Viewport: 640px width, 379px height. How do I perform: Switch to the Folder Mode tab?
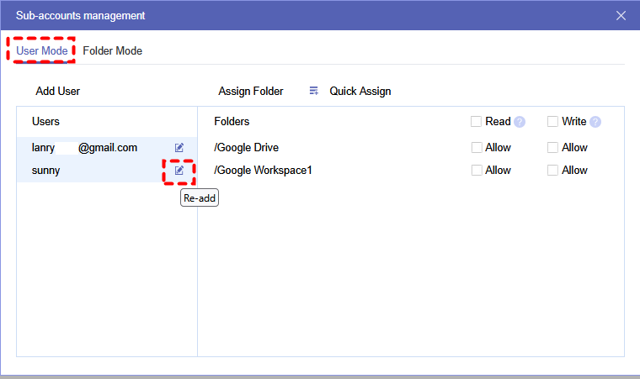click(112, 50)
